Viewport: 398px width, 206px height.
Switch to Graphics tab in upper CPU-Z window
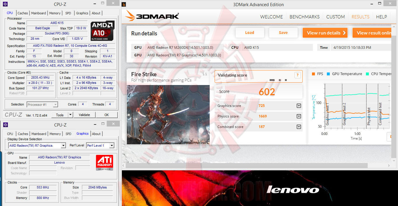click(82, 13)
